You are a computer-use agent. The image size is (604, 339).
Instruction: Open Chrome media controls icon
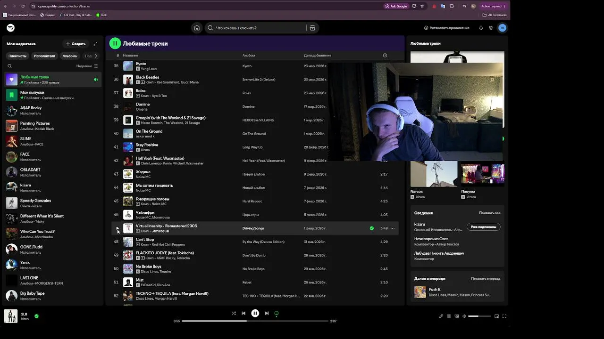(465, 6)
